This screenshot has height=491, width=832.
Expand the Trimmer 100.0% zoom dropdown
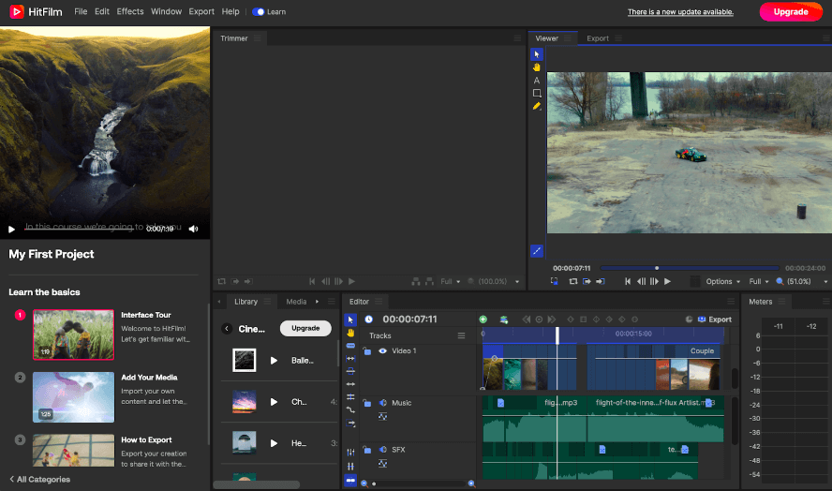coord(517,282)
